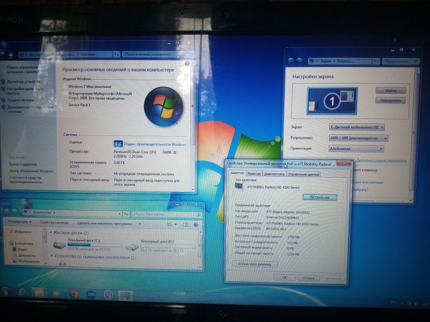Select the Адаптер tab
Screen dimensions: 430x322
click(x=237, y=173)
